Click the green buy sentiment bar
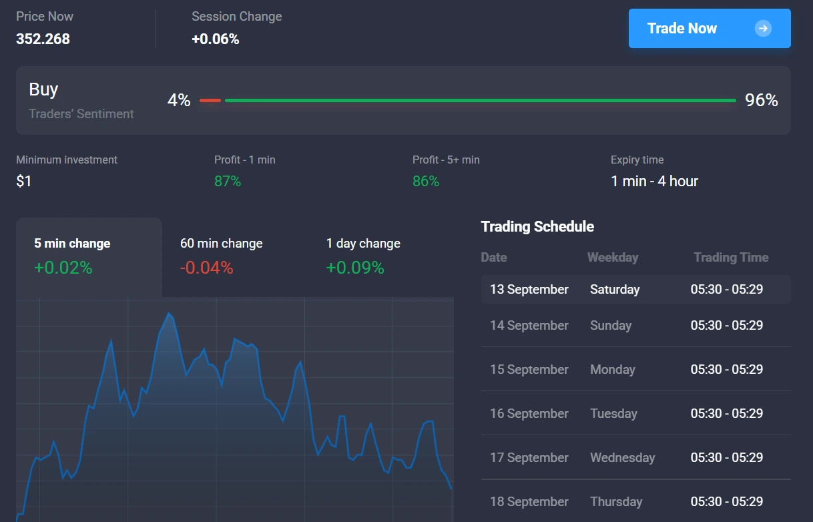This screenshot has height=522, width=813. coord(481,100)
